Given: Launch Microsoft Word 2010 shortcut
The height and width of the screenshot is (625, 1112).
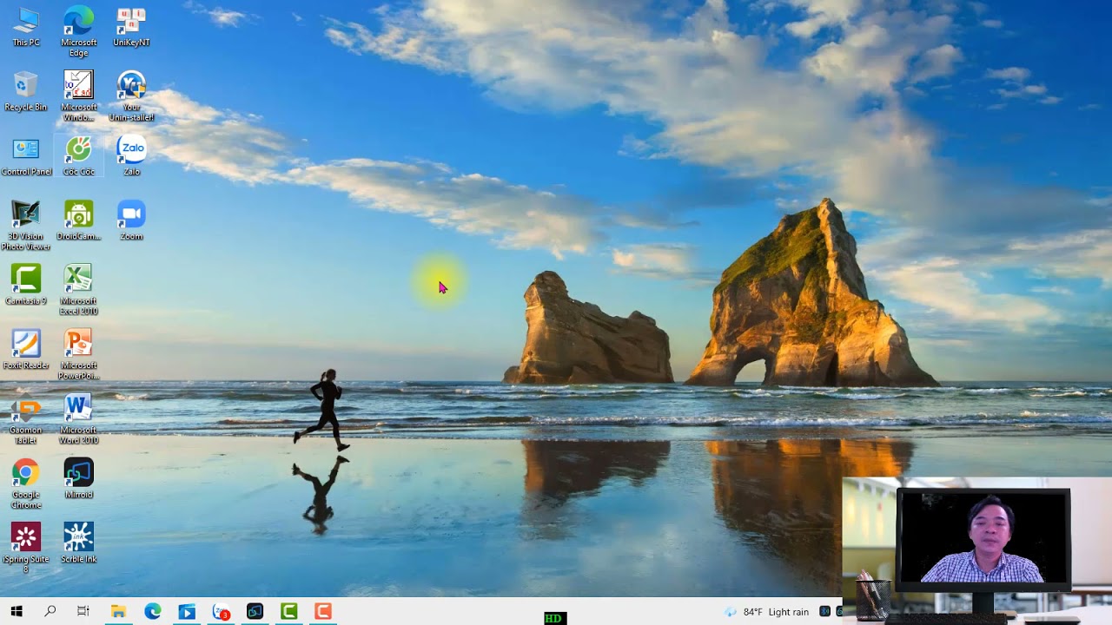Looking at the screenshot, I should click(x=79, y=419).
